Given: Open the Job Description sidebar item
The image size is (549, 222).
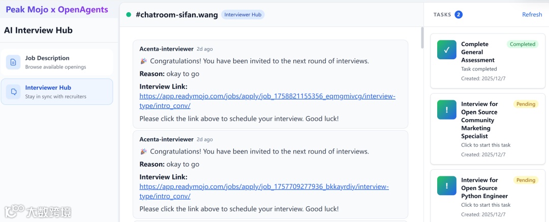Looking at the screenshot, I should (57, 62).
